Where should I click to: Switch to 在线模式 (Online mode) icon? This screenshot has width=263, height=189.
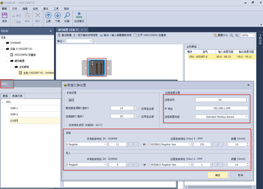79,17
